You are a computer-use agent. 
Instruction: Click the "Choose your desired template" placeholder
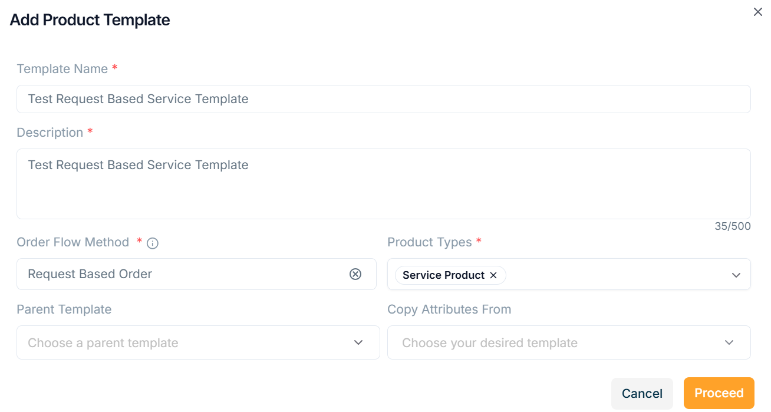pos(489,343)
